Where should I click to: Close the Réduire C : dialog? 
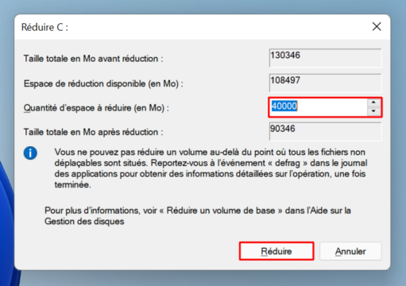click(x=377, y=26)
